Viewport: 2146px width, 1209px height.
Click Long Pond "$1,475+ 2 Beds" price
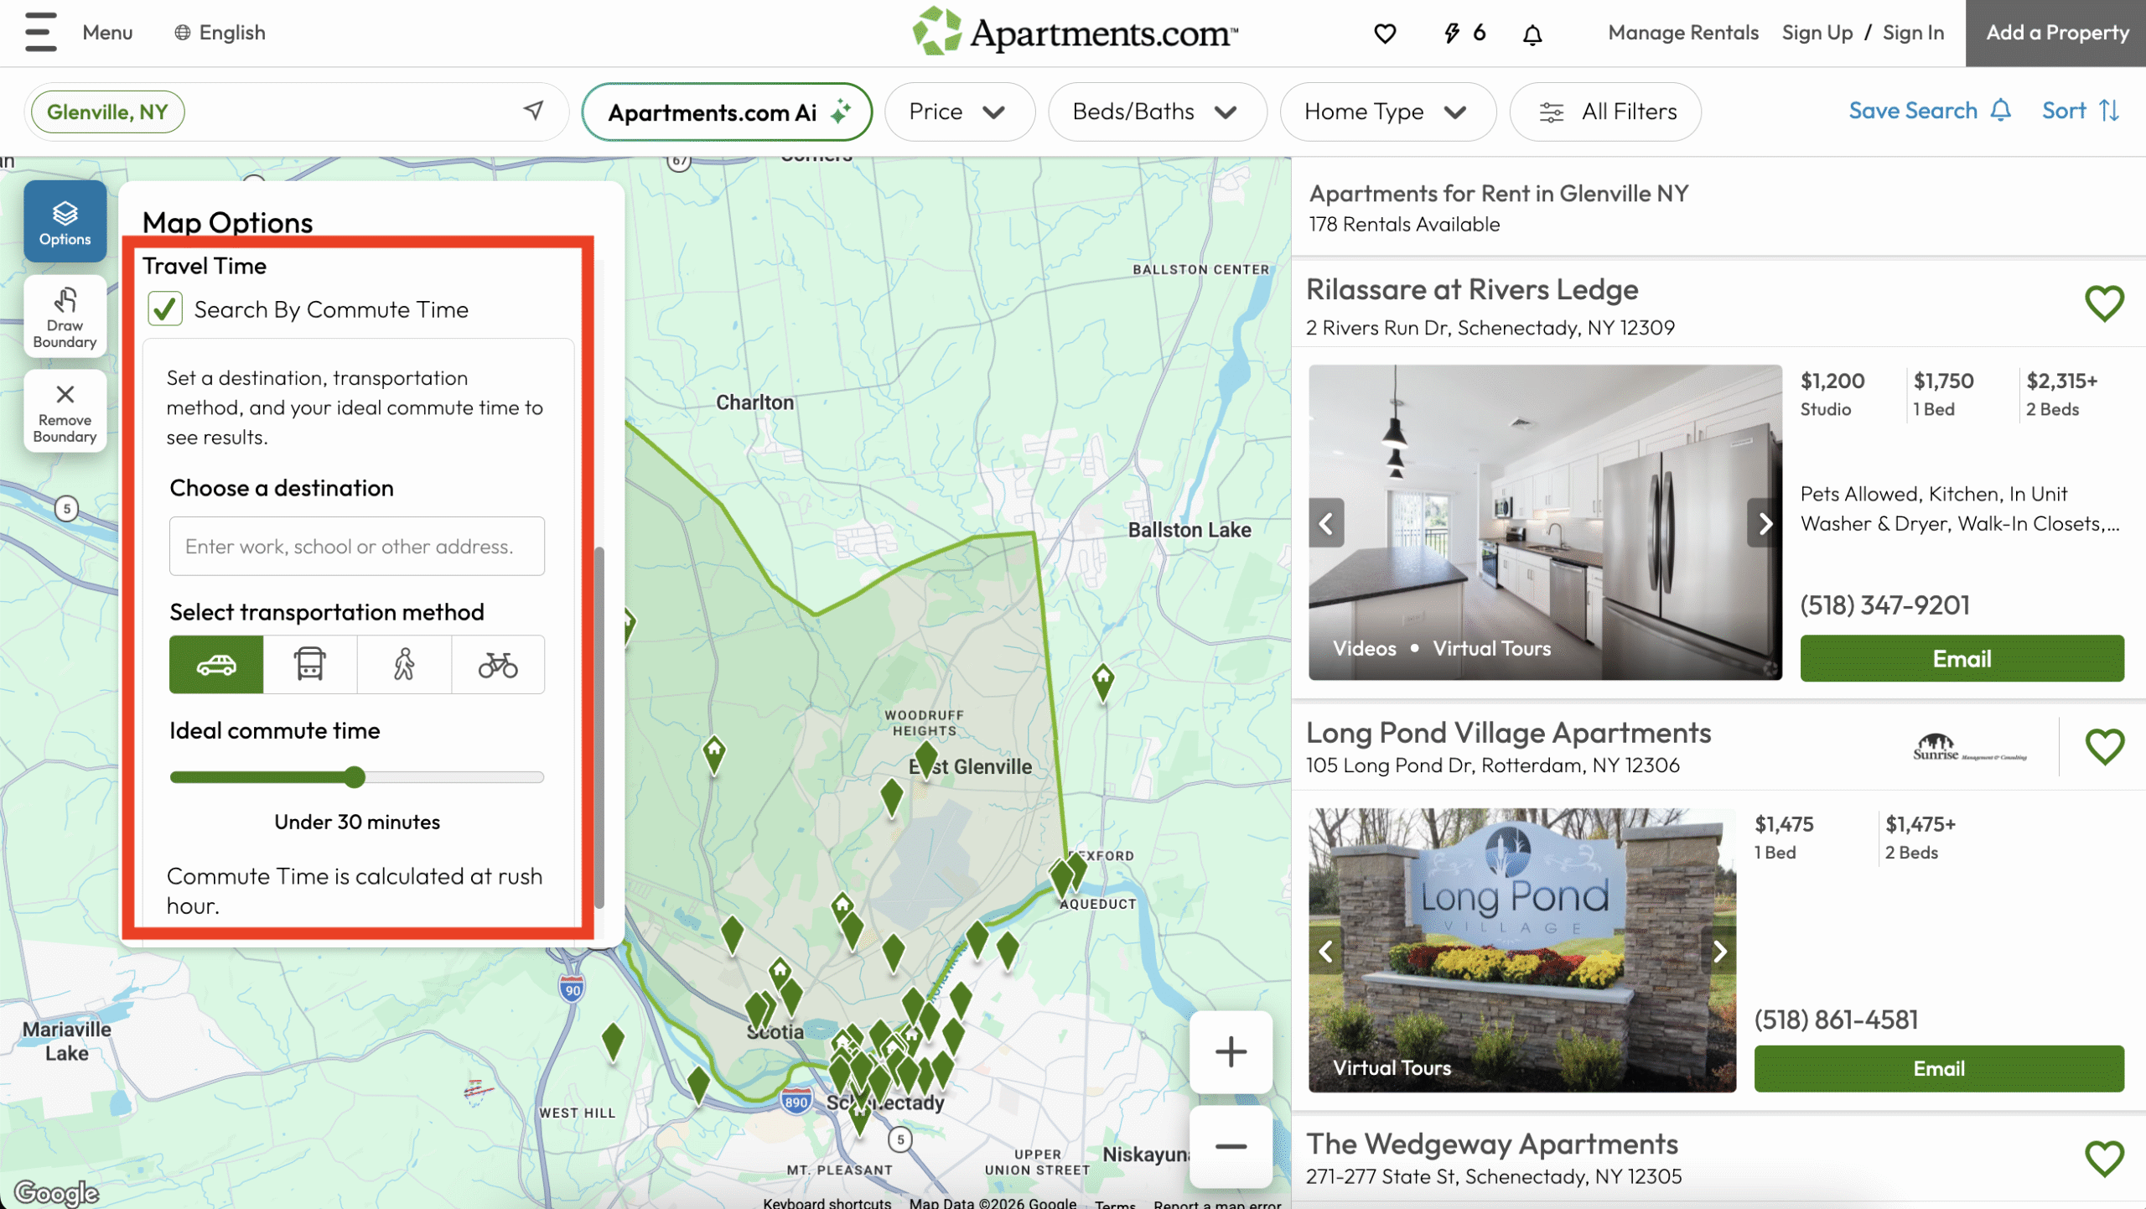(x=1920, y=838)
